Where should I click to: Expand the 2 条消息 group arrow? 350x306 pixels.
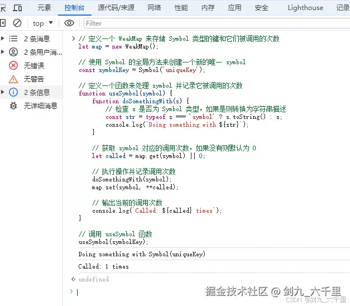pos(2,39)
